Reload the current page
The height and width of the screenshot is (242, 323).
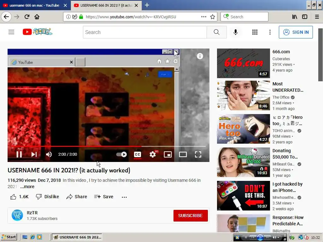pos(27,17)
